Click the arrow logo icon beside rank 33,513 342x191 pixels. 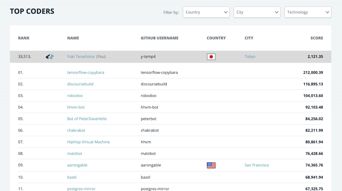coord(50,57)
